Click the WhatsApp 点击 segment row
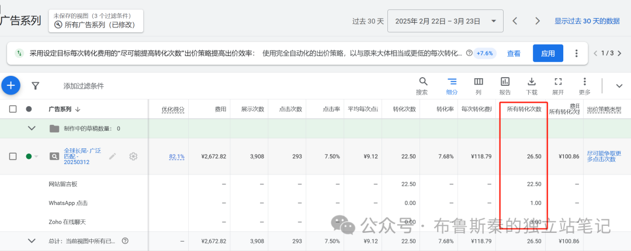Image resolution: width=631 pixels, height=251 pixels. [68, 203]
